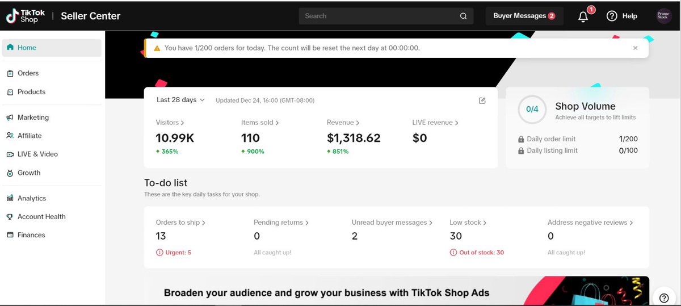Viewport: 681px width, 306px height.
Task: Click the Out of stock alert icon
Action: coord(453,253)
